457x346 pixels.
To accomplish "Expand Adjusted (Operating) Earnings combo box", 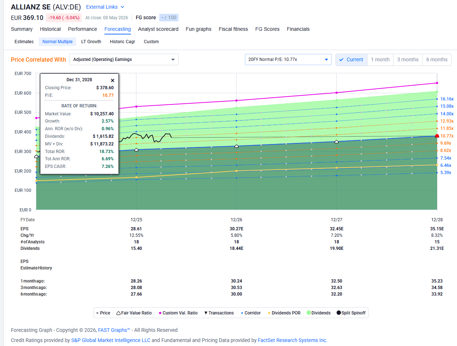I will point(124,59).
